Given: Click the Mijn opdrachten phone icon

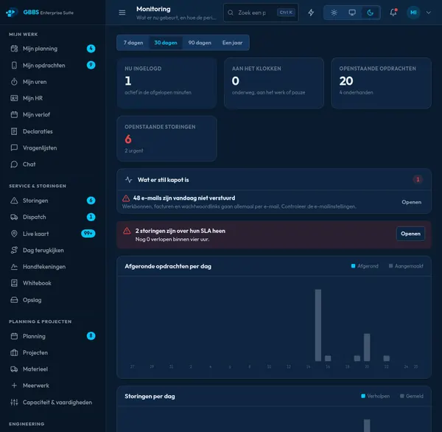Looking at the screenshot, I should coord(14,65).
